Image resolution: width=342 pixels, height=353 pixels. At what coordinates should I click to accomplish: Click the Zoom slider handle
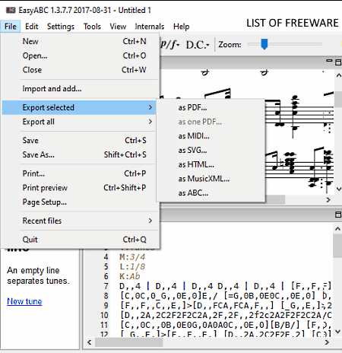pyautogui.click(x=264, y=44)
